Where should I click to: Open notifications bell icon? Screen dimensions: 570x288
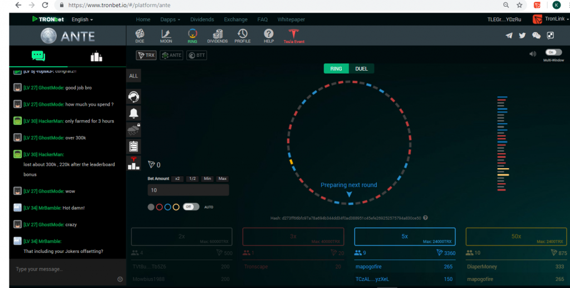(x=134, y=113)
